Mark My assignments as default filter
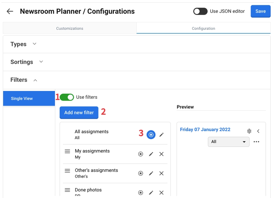 141,154
